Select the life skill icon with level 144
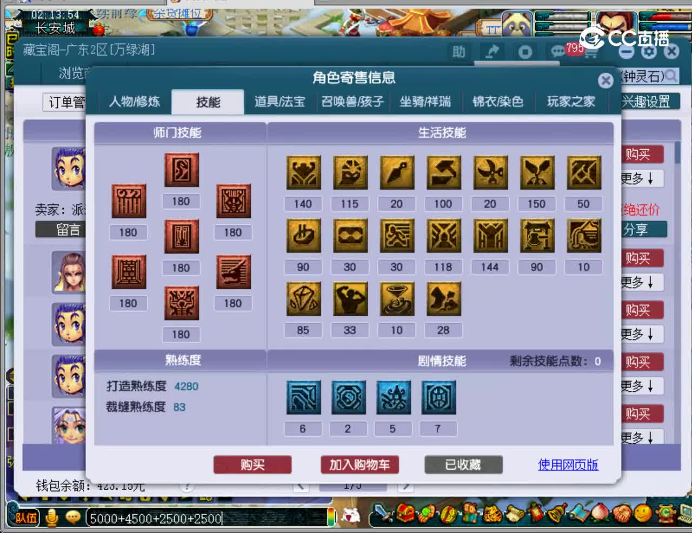692x533 pixels. coord(490,236)
